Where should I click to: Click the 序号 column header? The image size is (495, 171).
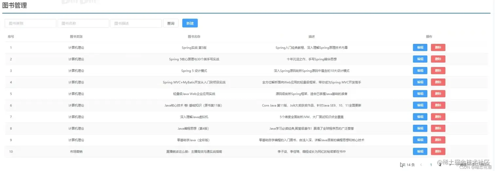11,37
